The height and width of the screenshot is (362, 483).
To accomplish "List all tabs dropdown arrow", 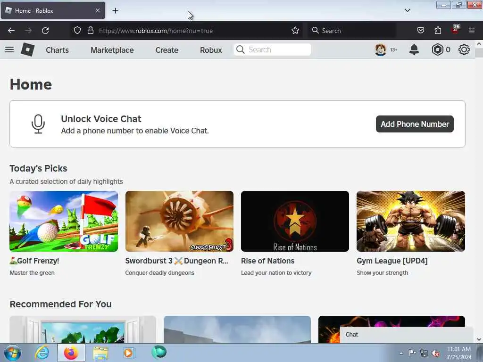I will tap(407, 10).
